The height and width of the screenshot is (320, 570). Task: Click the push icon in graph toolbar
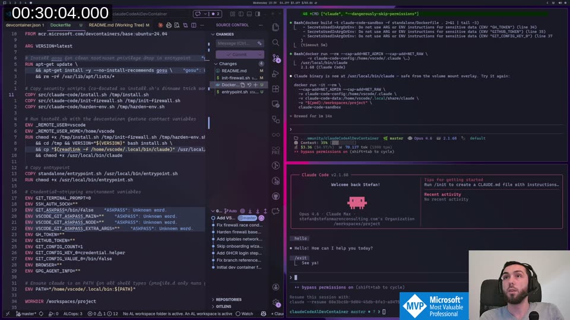click(265, 211)
